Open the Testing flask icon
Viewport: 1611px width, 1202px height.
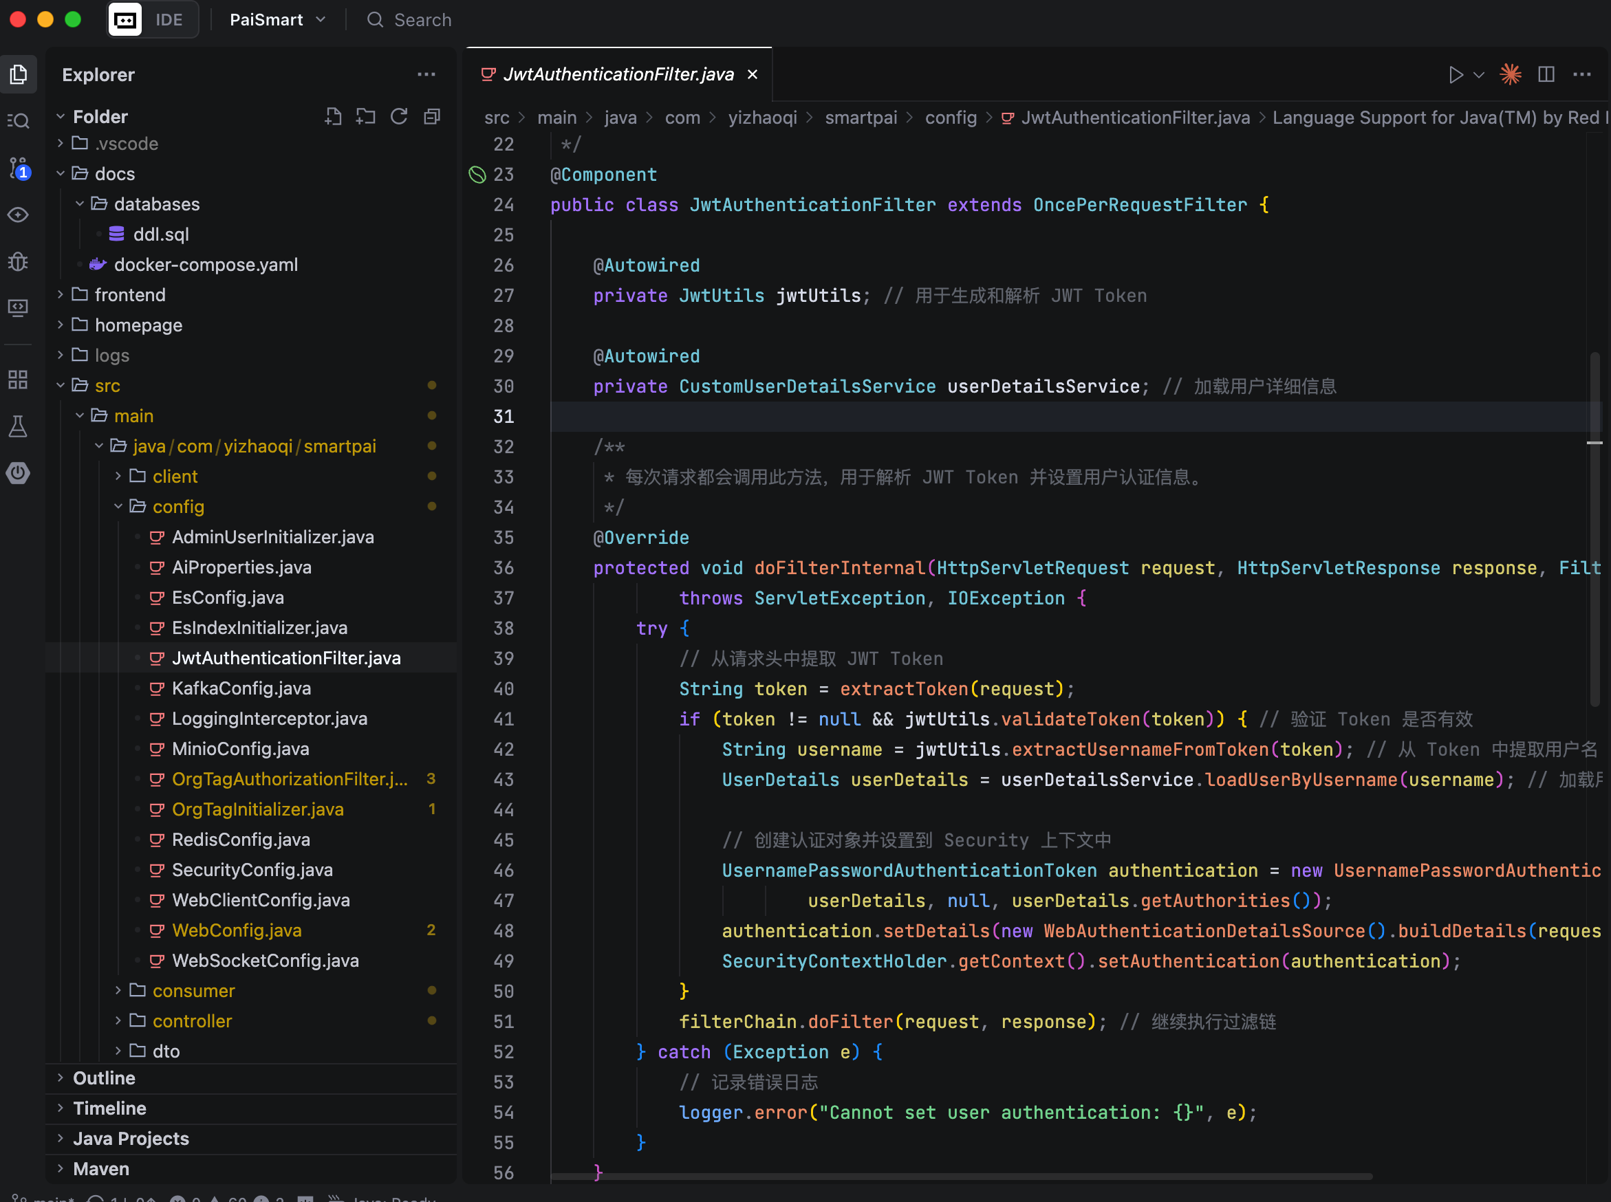[18, 426]
